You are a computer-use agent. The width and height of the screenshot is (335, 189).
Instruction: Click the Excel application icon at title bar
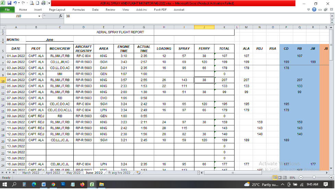(2, 3)
